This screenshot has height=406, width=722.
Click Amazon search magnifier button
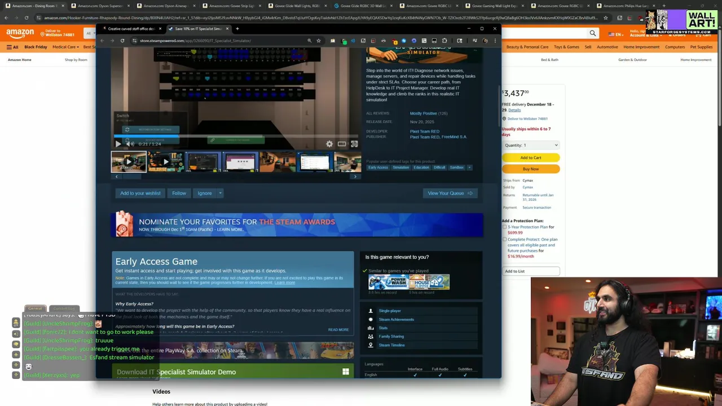click(x=593, y=33)
